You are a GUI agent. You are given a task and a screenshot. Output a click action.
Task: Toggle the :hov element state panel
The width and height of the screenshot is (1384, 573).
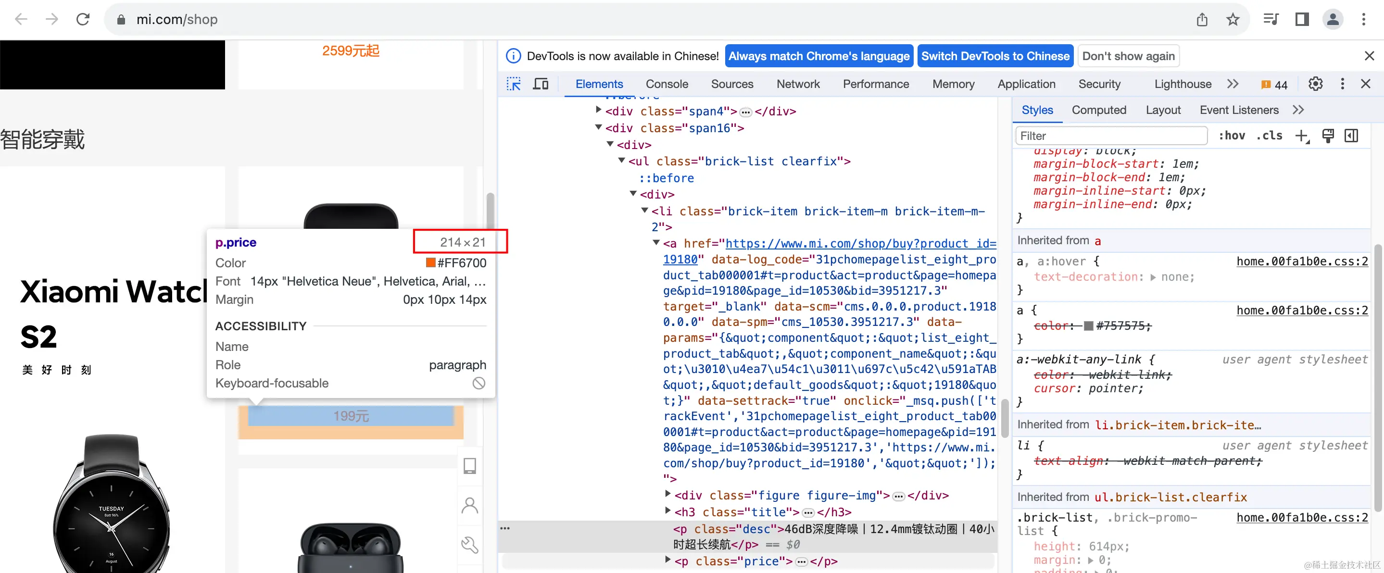point(1232,136)
